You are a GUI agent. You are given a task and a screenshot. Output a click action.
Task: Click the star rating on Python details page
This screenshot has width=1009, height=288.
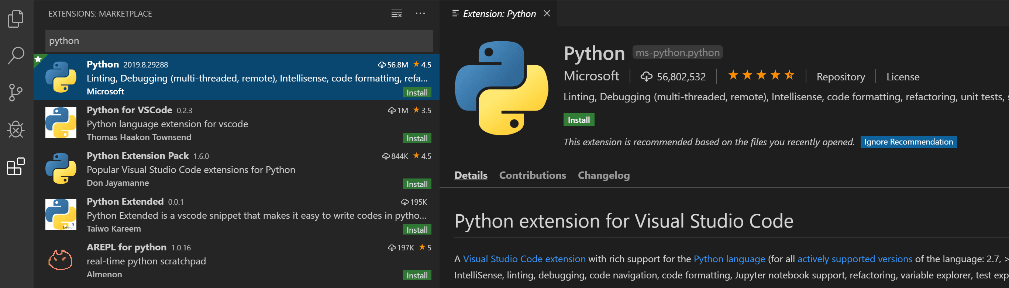pyautogui.click(x=761, y=75)
